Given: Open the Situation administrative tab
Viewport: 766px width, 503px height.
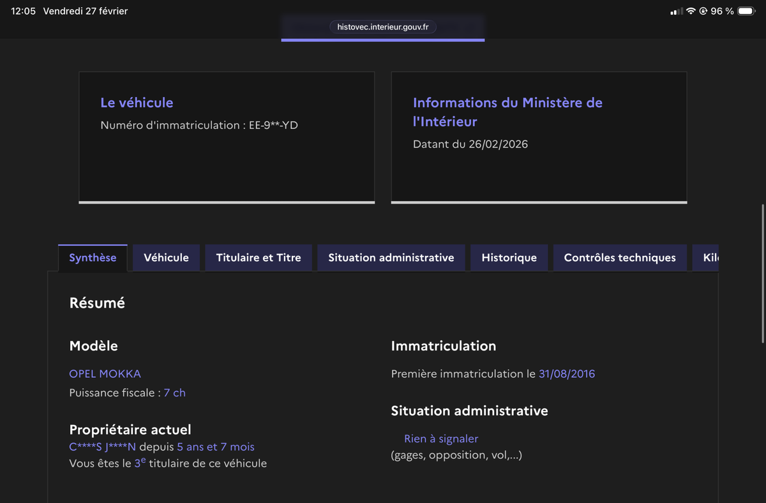Looking at the screenshot, I should click(x=391, y=258).
